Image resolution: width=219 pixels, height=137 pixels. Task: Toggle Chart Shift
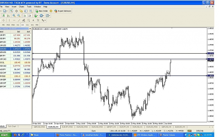pos(30,16)
